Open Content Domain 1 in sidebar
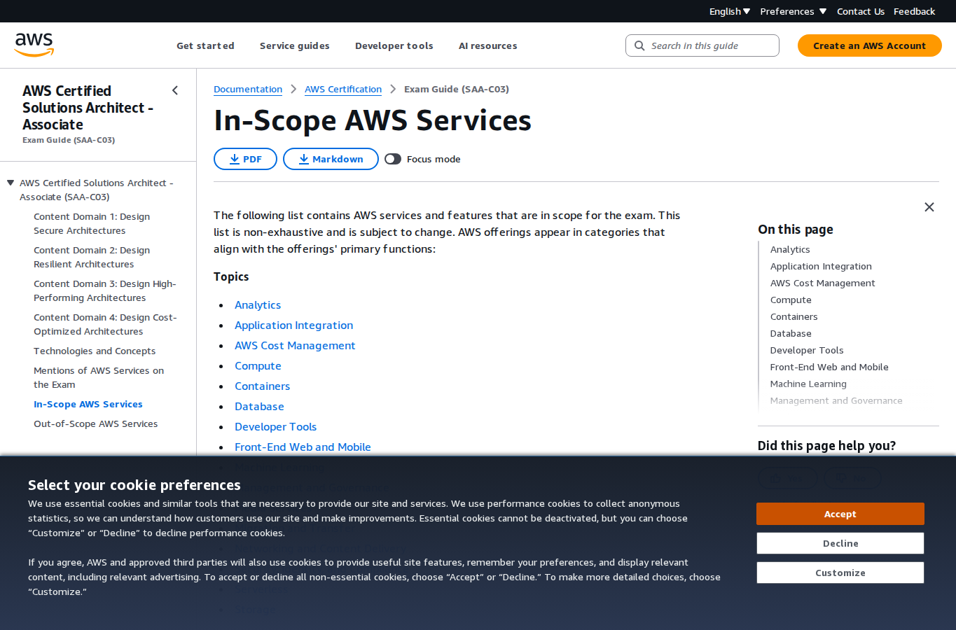The image size is (956, 630). coord(92,223)
